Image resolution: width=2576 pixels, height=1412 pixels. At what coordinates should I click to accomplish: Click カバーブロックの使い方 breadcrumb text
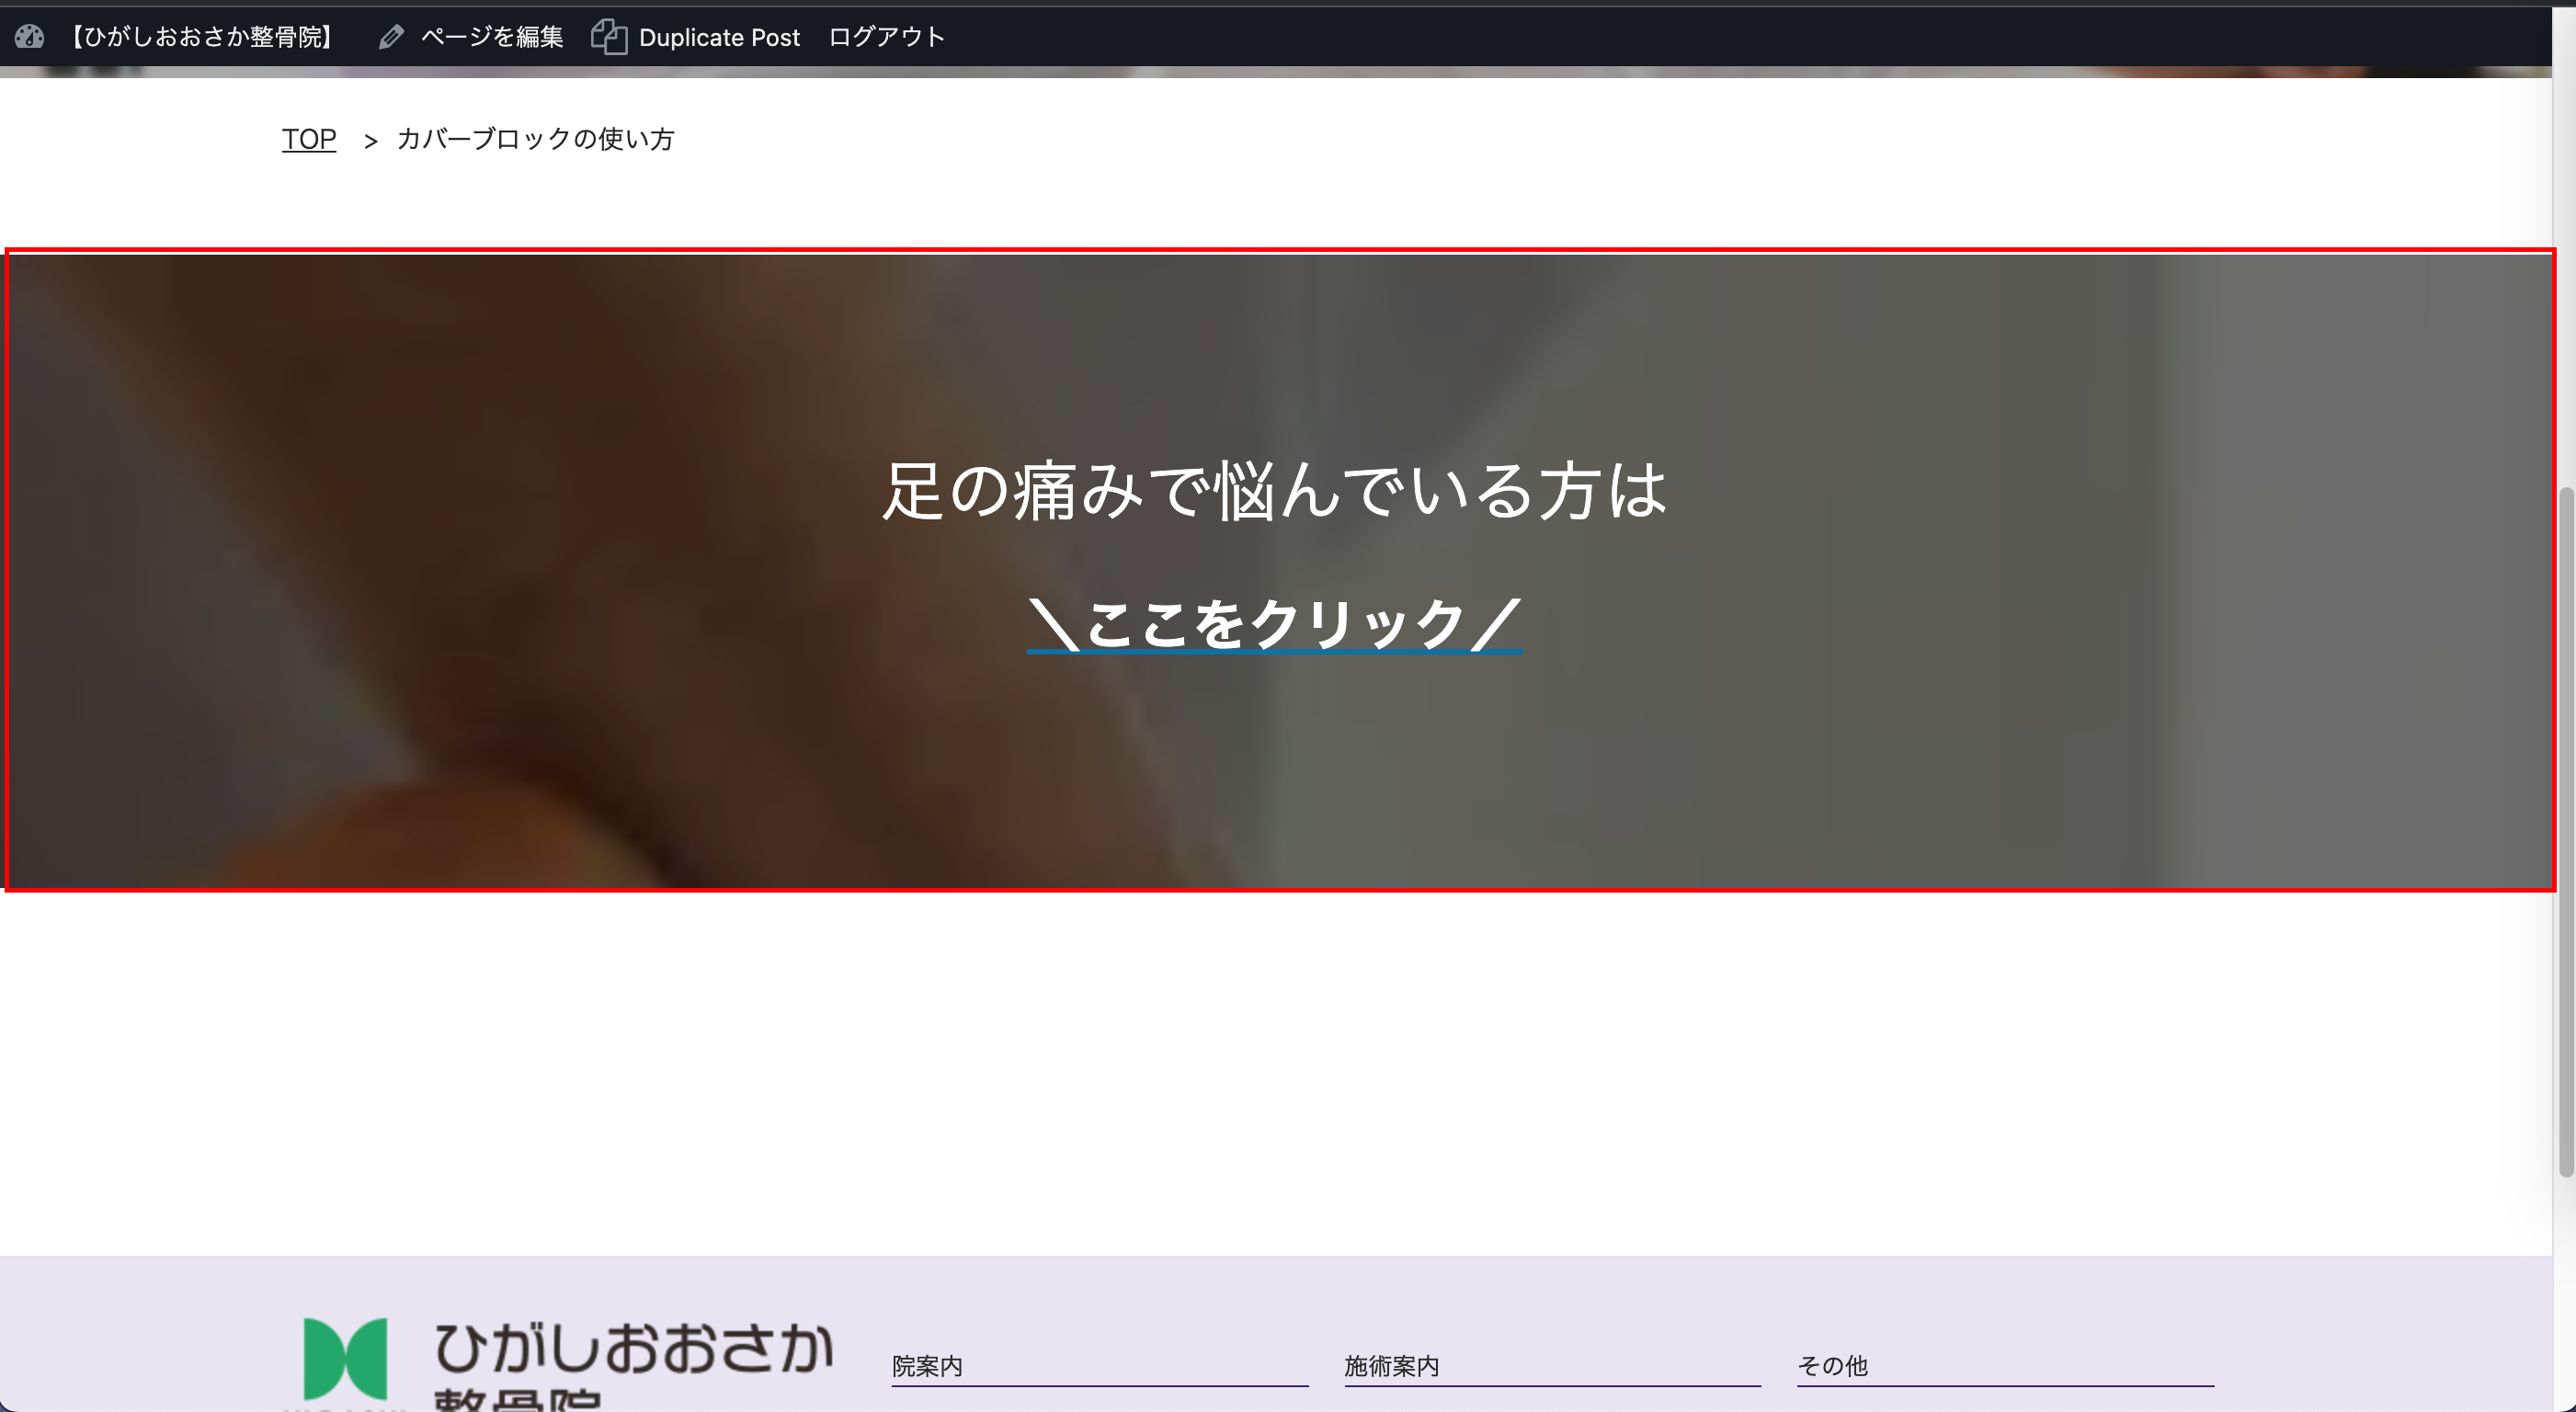point(535,139)
